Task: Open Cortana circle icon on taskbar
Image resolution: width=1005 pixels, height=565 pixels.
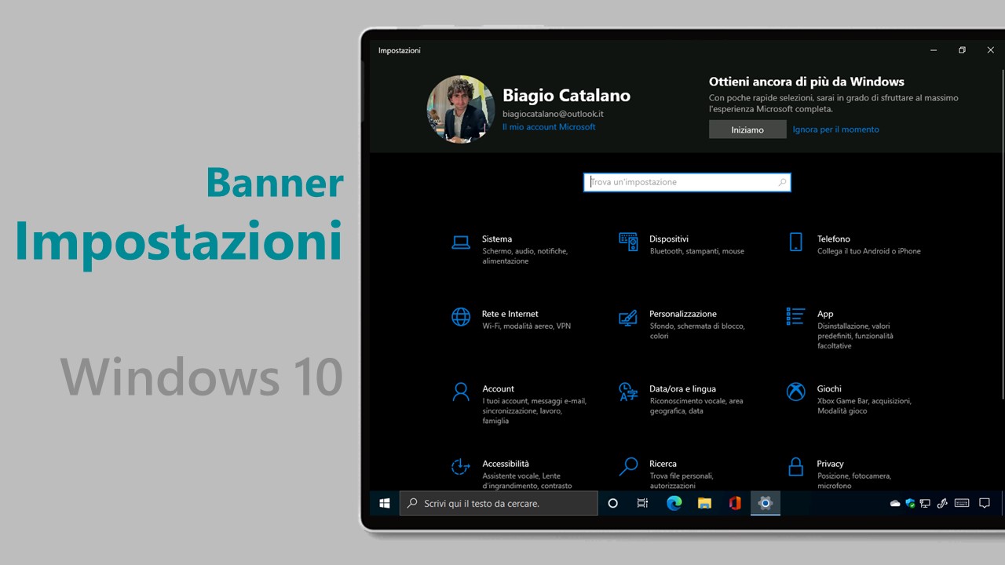Action: pyautogui.click(x=613, y=503)
